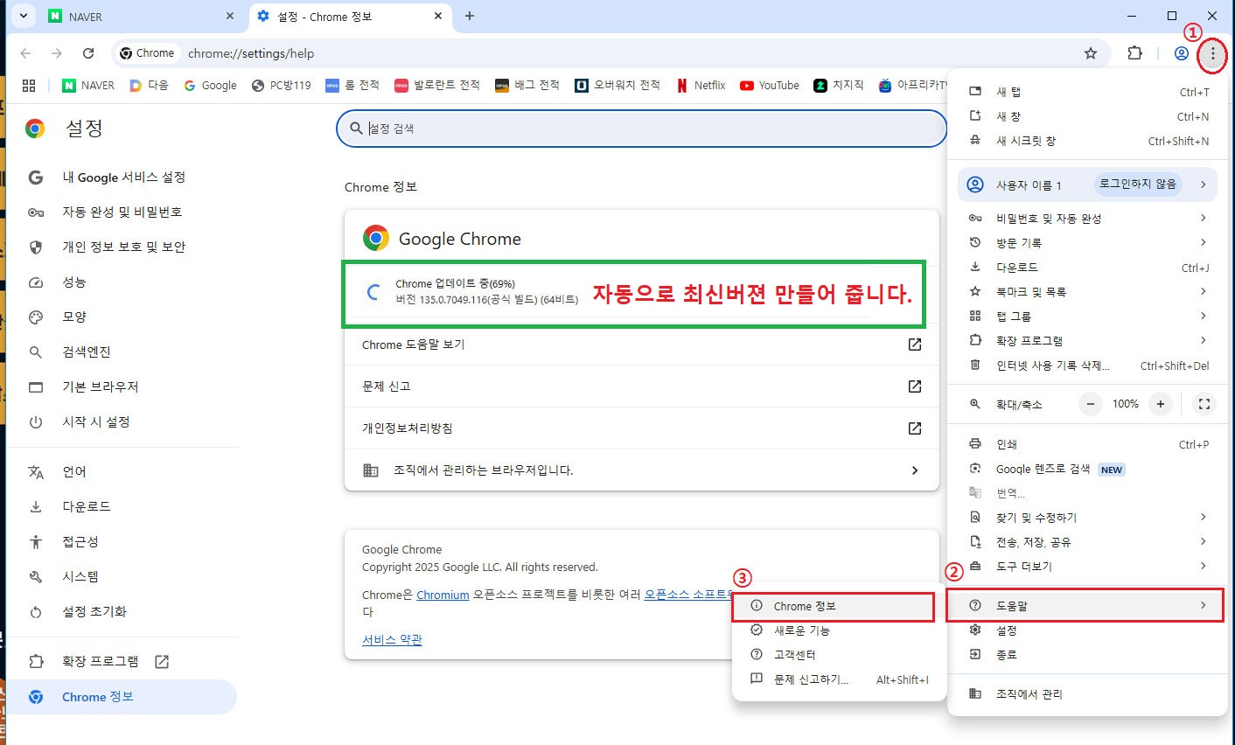Screen dimensions: 1235x745
Task: Open external link icon for 문제 신고
Action: coord(915,386)
